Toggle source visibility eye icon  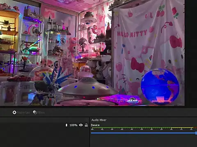(81, 125)
